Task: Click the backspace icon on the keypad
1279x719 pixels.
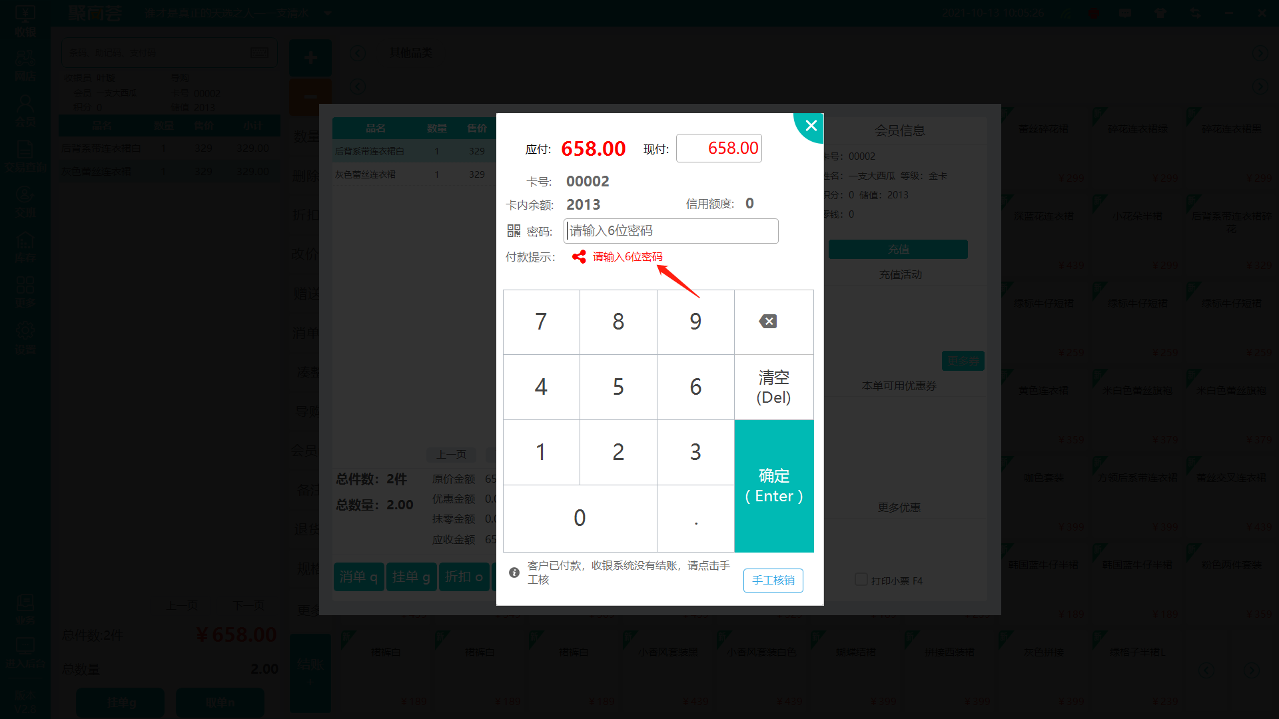Action: (768, 322)
